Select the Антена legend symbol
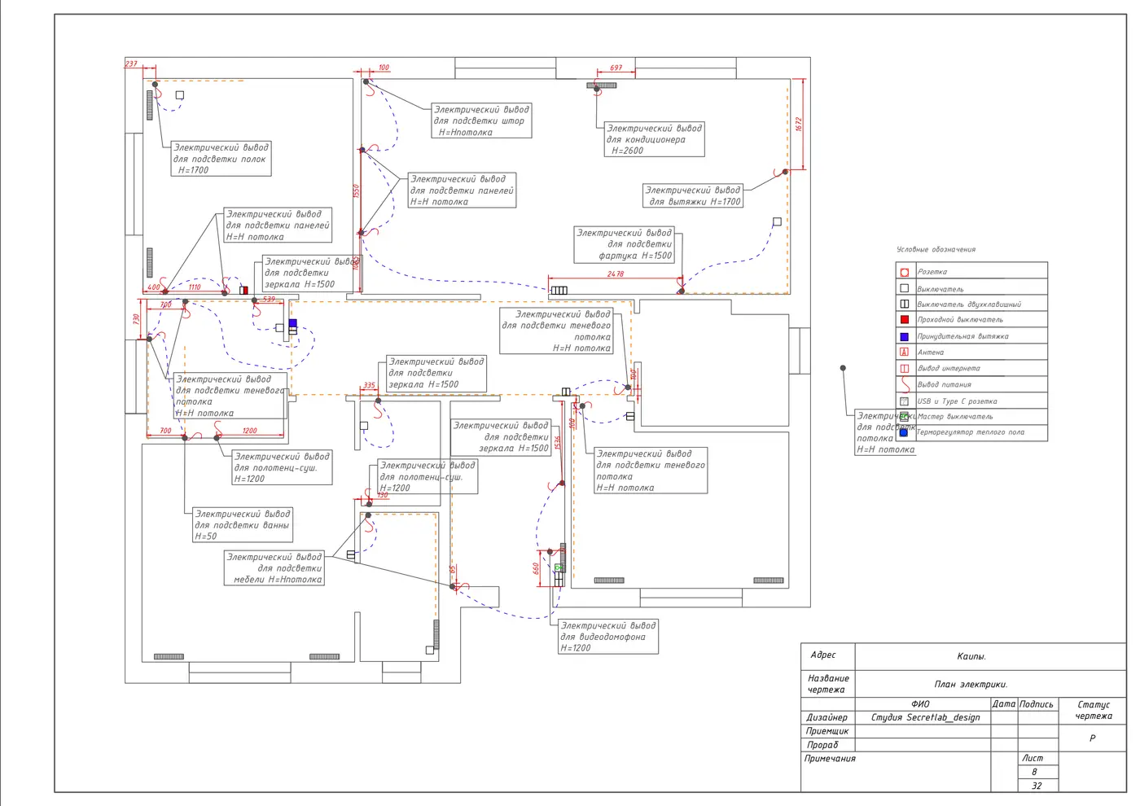The height and width of the screenshot is (806, 1140). tap(904, 353)
